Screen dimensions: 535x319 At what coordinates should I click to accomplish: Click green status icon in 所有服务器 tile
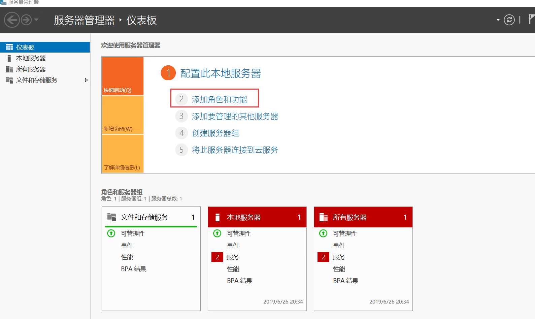(x=323, y=233)
